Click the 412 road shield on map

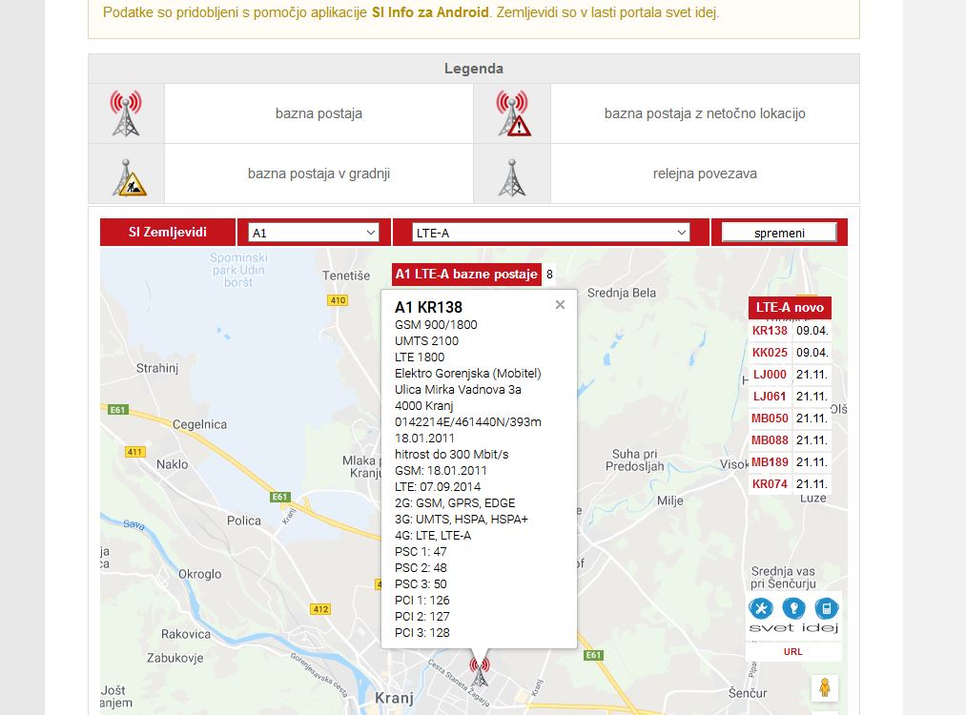[320, 609]
